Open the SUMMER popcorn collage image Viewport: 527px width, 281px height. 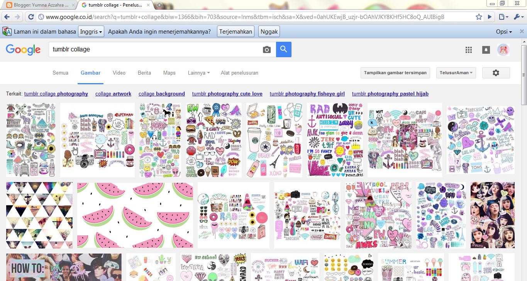point(411,267)
